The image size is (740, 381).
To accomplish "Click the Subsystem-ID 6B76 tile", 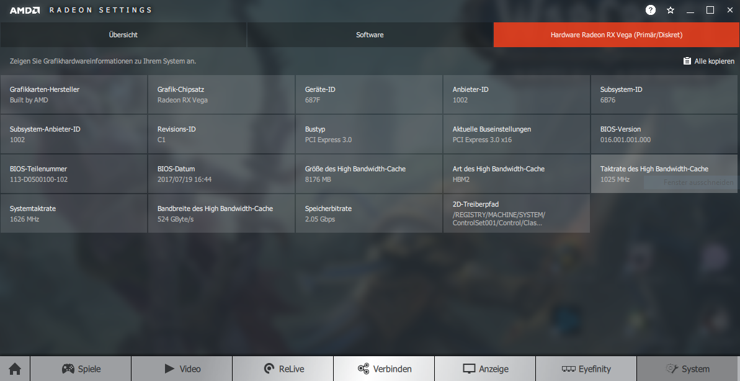I will pyautogui.click(x=664, y=94).
